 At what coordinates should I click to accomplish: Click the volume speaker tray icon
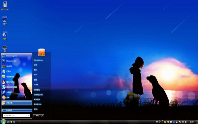(185, 122)
